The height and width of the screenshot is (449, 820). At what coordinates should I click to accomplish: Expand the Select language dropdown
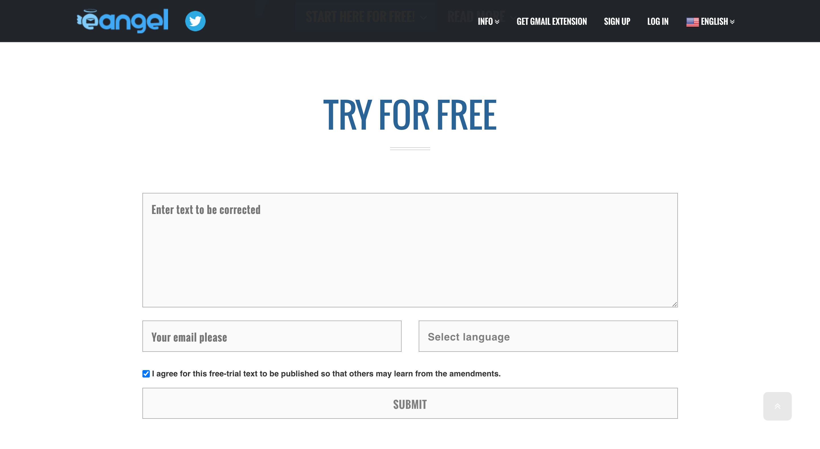548,336
